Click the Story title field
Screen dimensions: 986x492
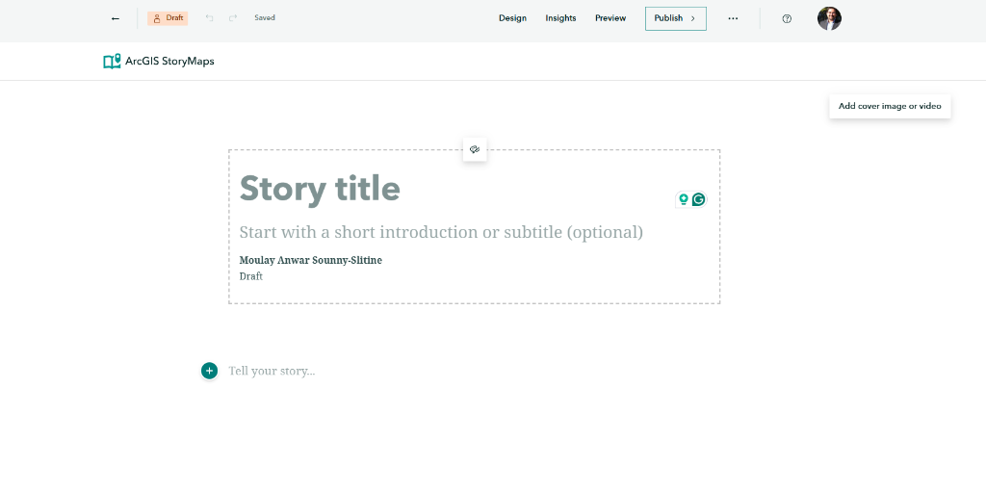click(x=320, y=188)
